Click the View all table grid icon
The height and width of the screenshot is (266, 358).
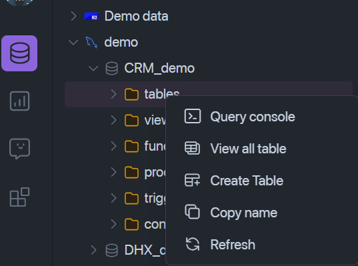point(192,148)
